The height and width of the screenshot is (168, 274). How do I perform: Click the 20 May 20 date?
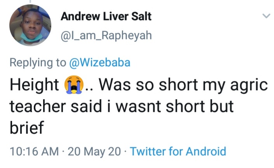(x=94, y=151)
